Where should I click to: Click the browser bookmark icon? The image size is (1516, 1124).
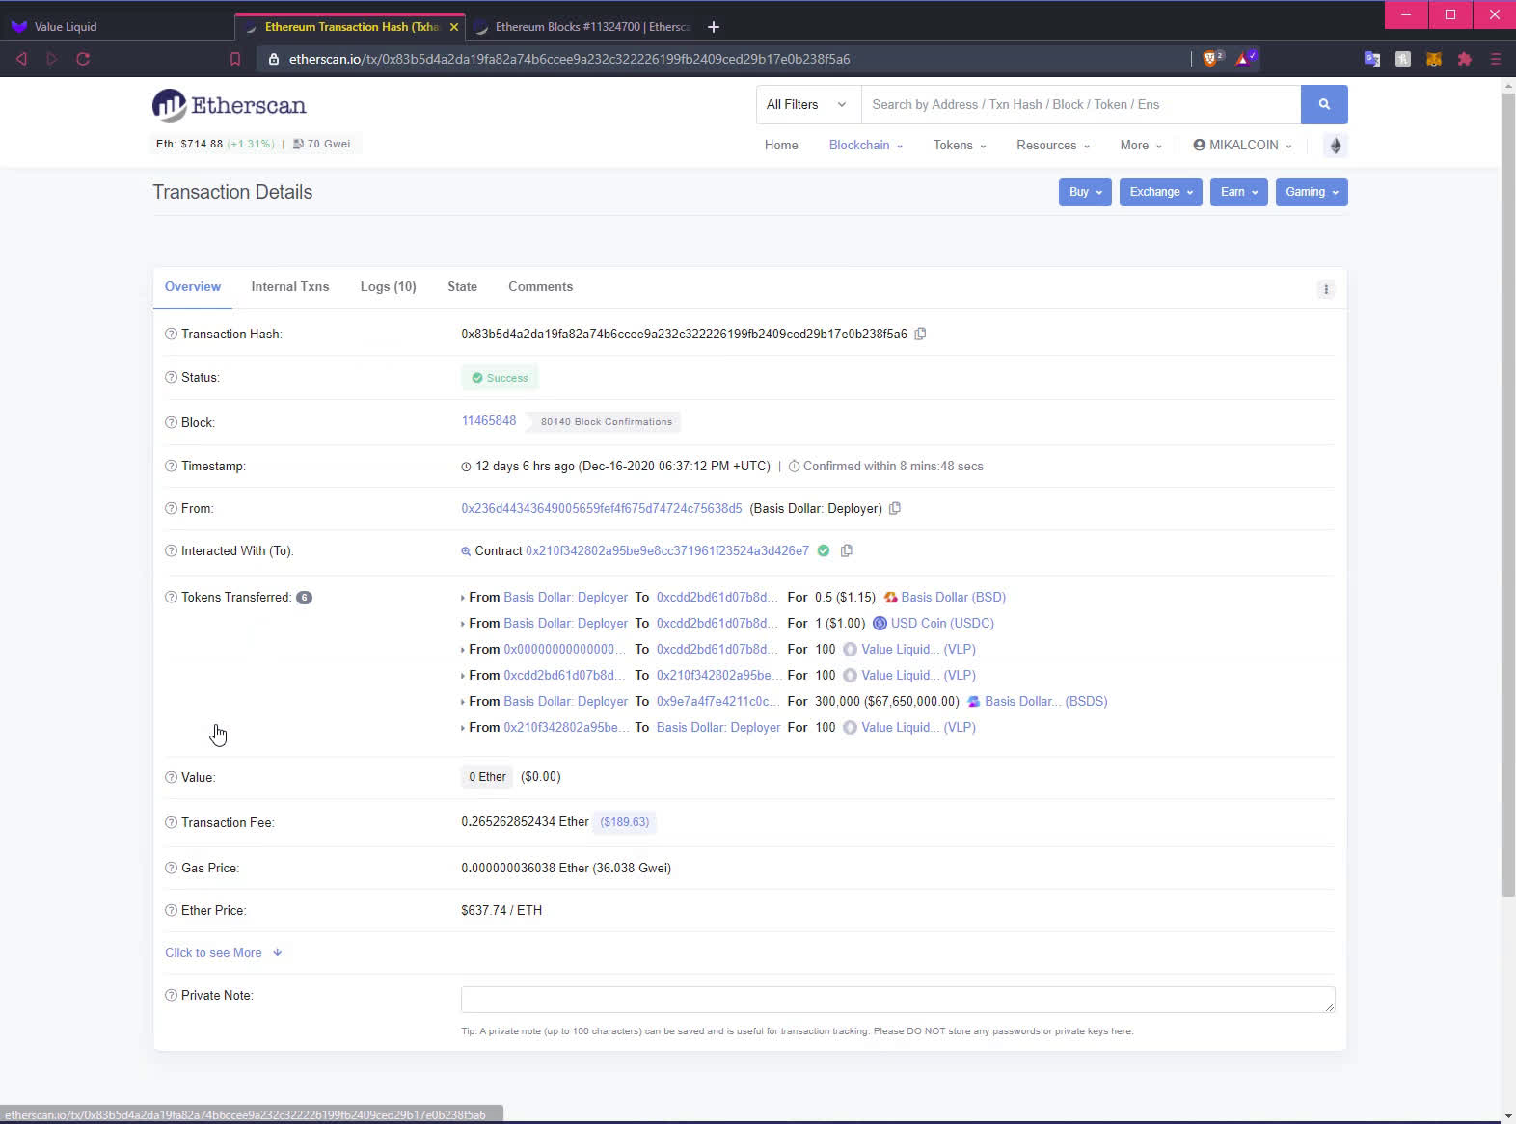click(x=235, y=59)
